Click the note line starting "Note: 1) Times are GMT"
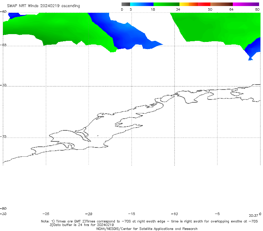This screenshot has width=263, height=231. pos(149,221)
